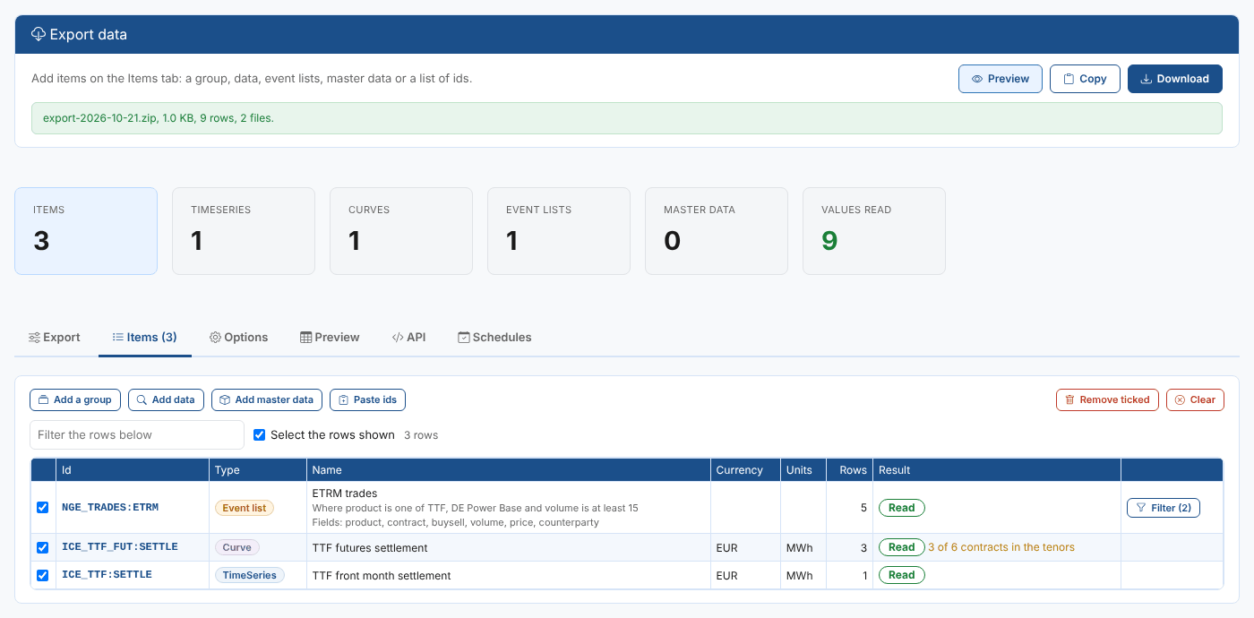The height and width of the screenshot is (618, 1254).
Task: Open the Preview tab
Action: point(330,338)
